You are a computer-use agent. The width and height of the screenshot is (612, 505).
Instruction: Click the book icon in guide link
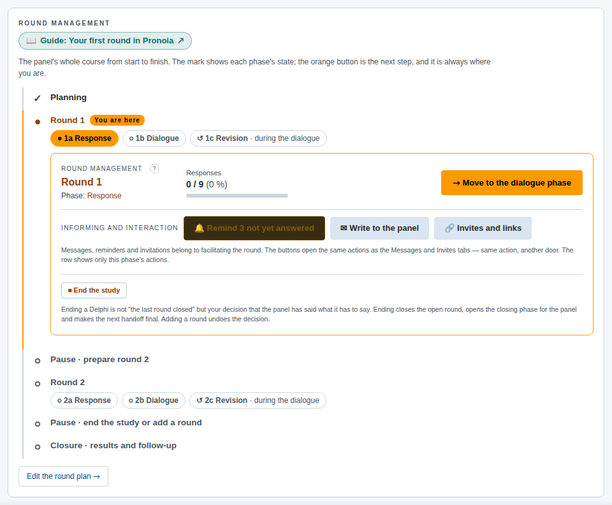tap(31, 41)
